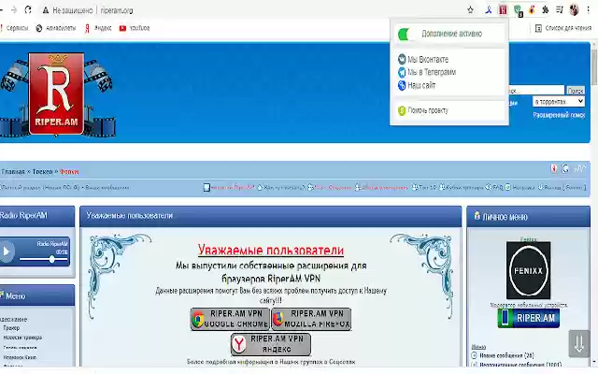Click the scroll-down arrow button
This screenshot has width=598, height=374.
point(579,344)
